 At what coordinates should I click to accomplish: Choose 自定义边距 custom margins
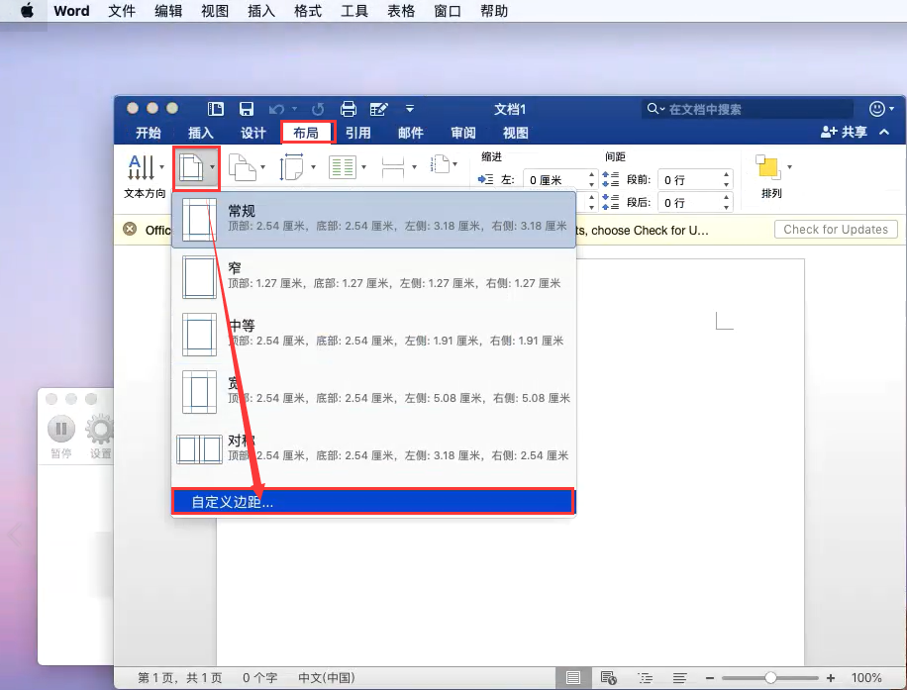pos(373,502)
